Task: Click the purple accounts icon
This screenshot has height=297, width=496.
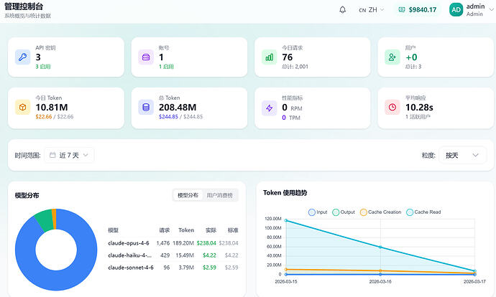Action: [146, 57]
